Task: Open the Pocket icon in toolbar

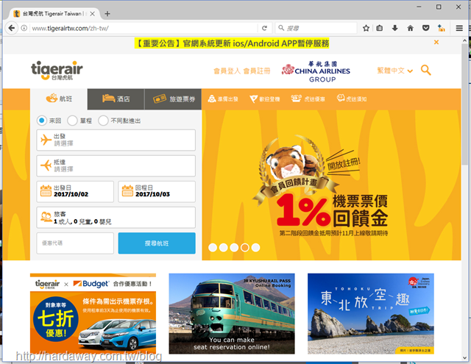Action: [425, 28]
